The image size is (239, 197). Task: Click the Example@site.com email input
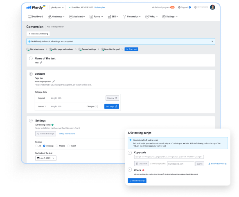(x=180, y=164)
